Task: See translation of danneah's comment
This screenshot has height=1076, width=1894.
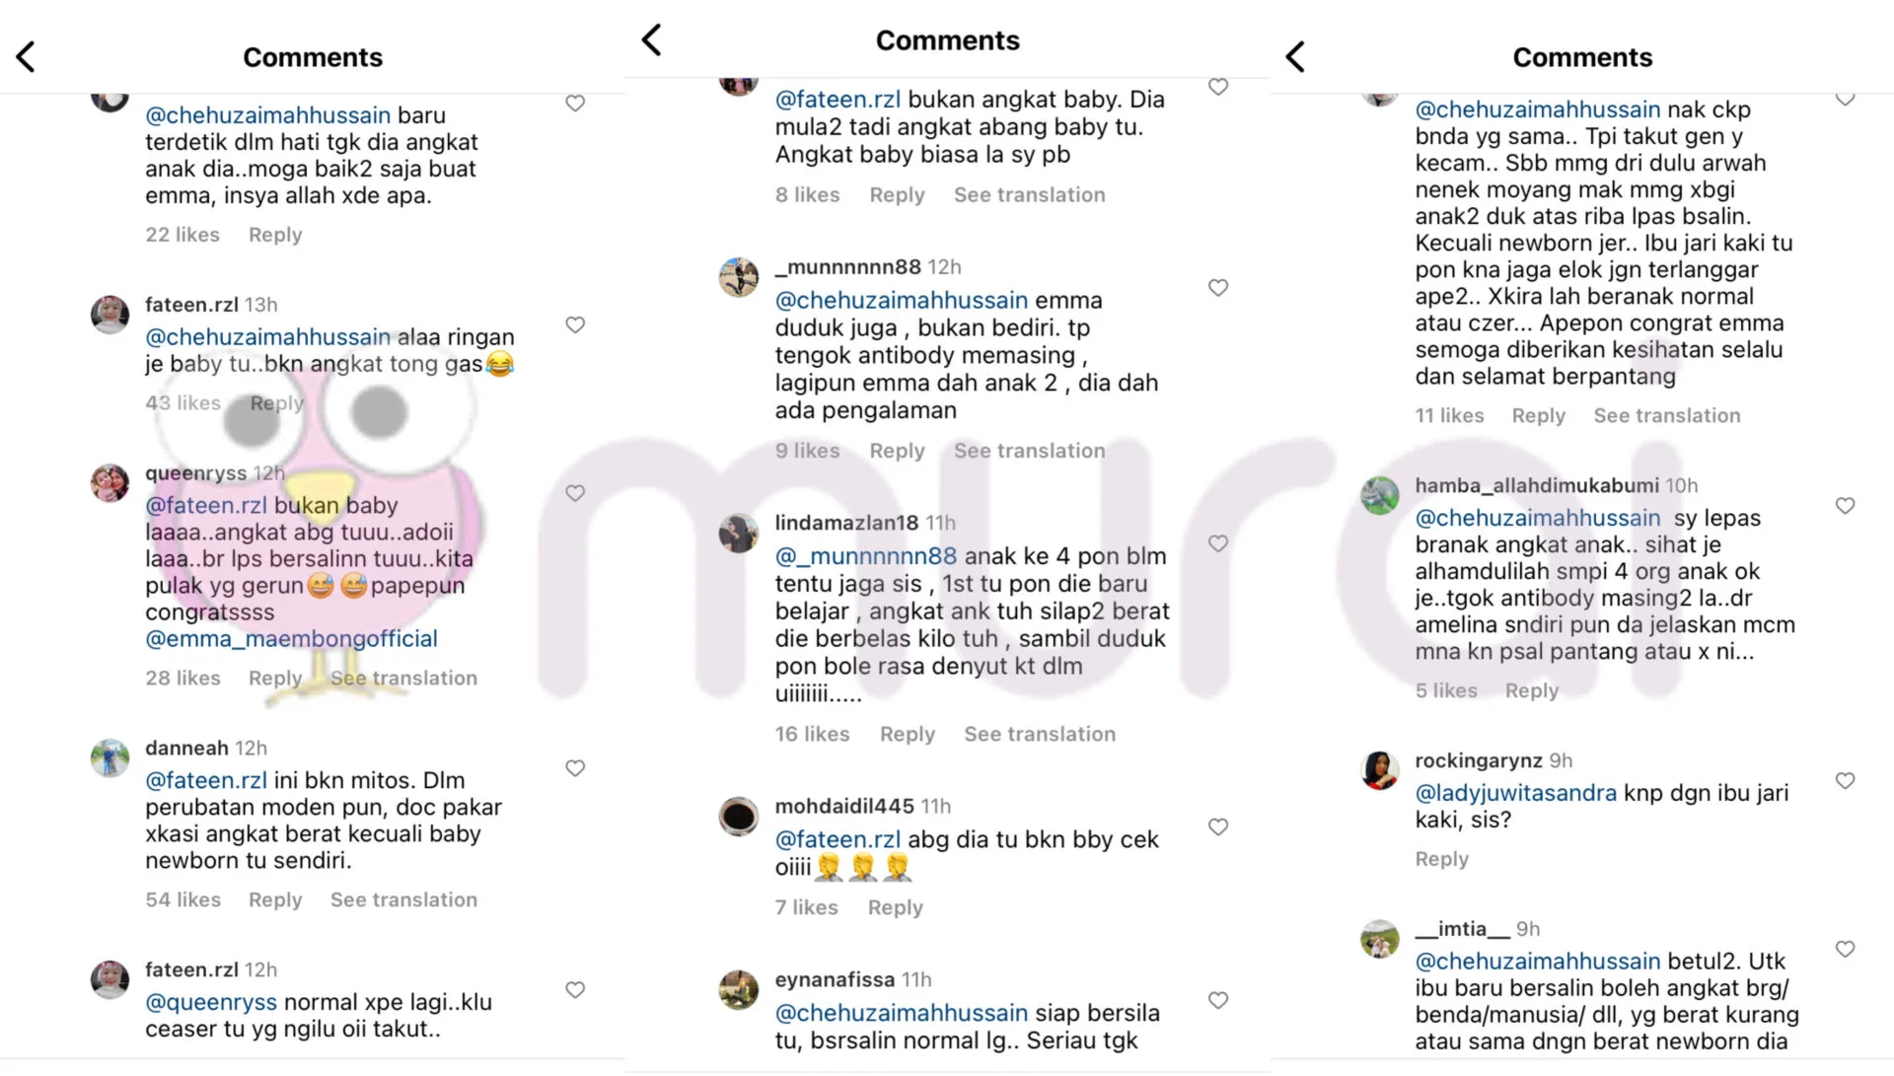Action: [403, 899]
